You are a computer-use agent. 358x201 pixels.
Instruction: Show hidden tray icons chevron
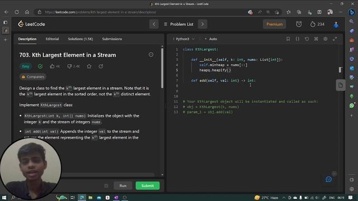284,198
